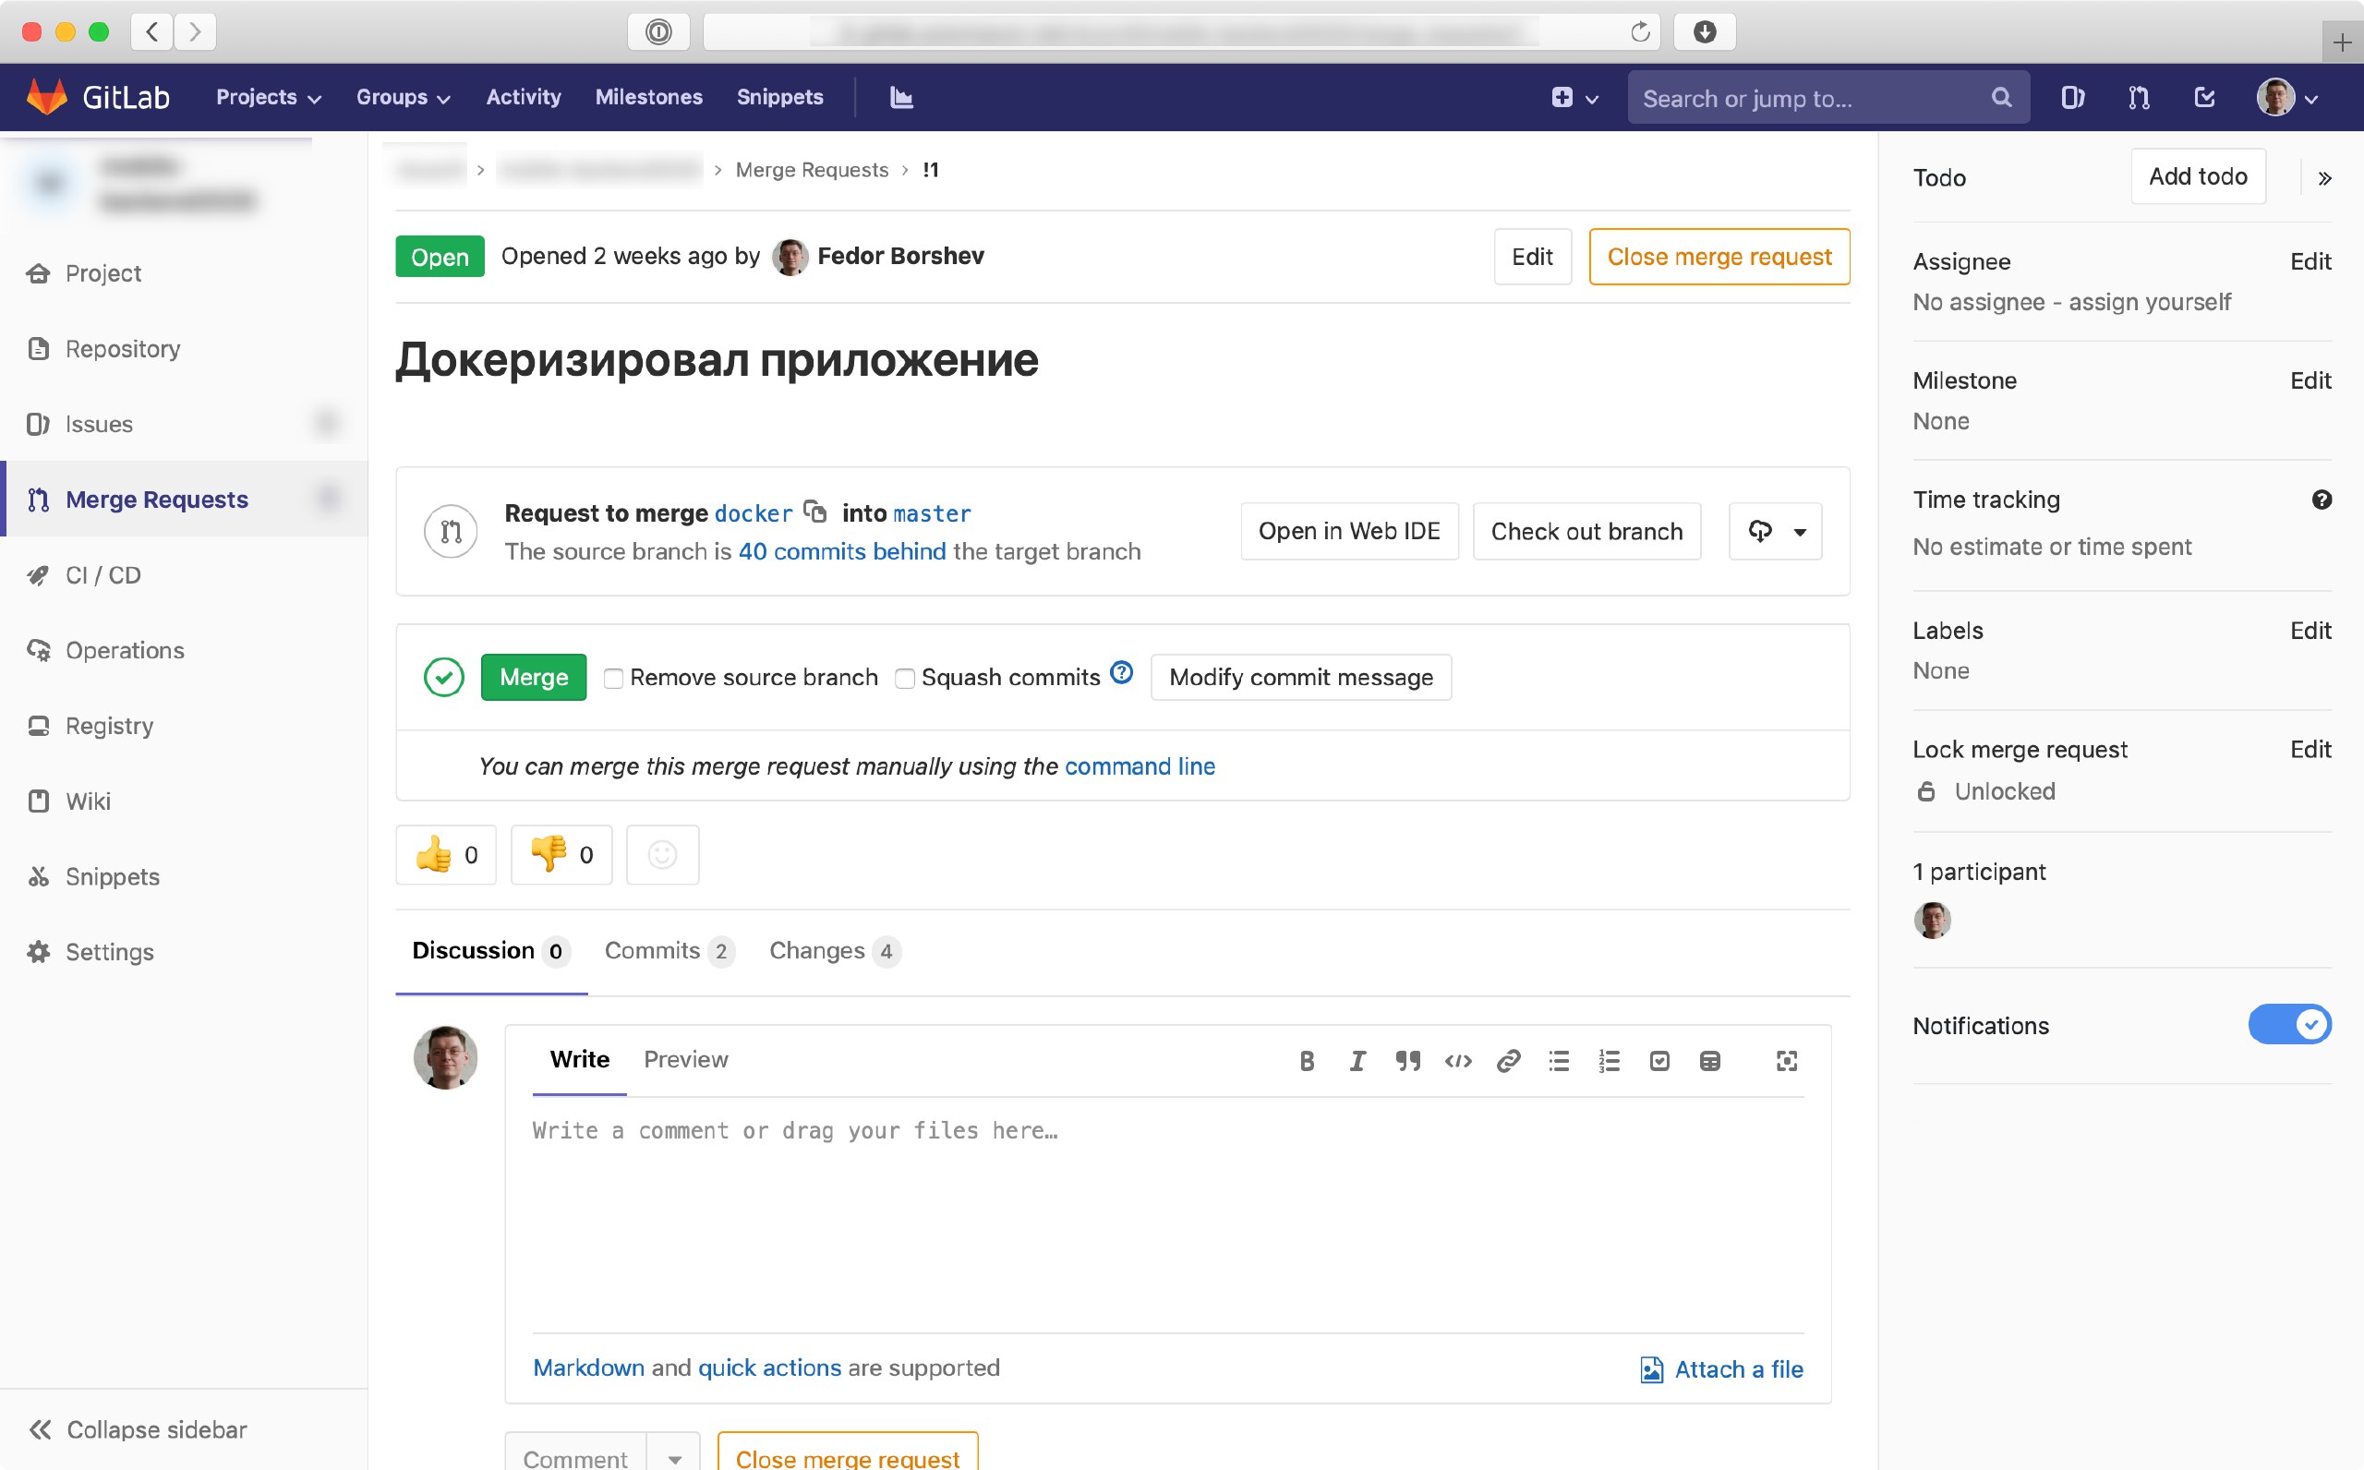Open the Time tracking help icon

(2322, 500)
